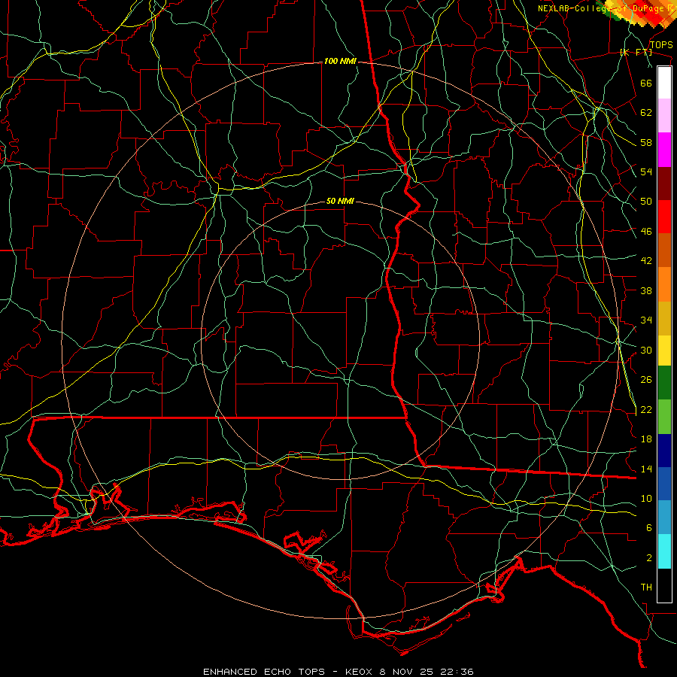The image size is (677, 677).
Task: Click the dark red swatch at 54 kft
Action: (x=664, y=184)
